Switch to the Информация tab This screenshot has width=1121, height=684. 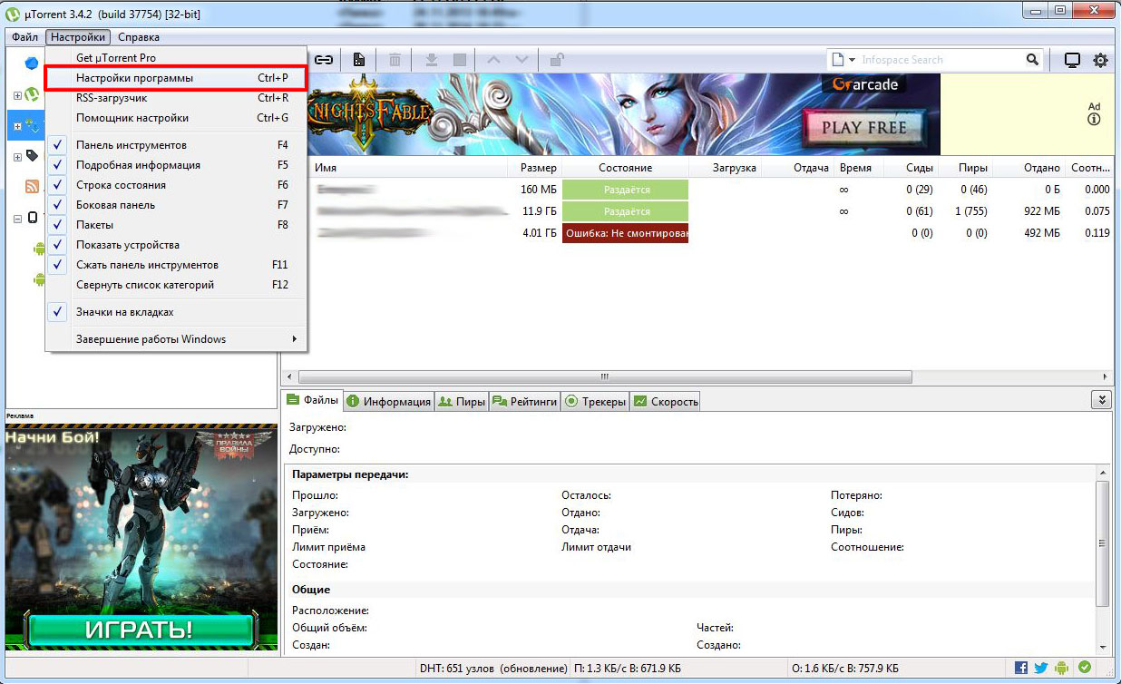pos(388,401)
